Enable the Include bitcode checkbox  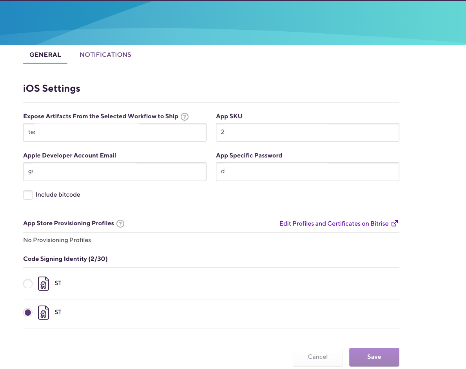click(x=28, y=195)
